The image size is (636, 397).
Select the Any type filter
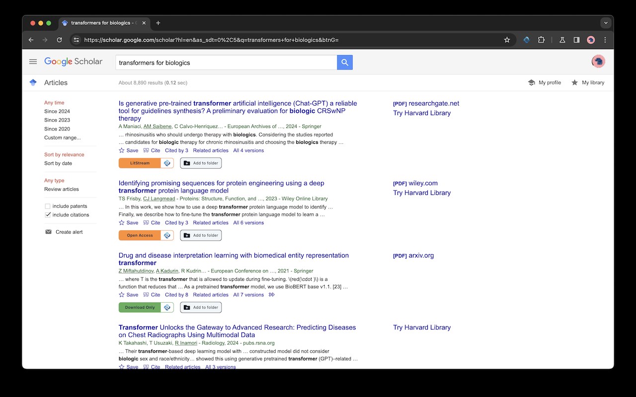[54, 181]
